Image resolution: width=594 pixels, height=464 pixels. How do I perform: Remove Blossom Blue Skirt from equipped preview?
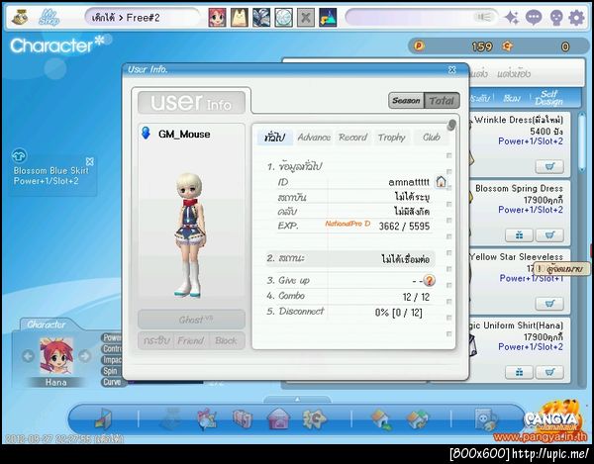point(90,162)
